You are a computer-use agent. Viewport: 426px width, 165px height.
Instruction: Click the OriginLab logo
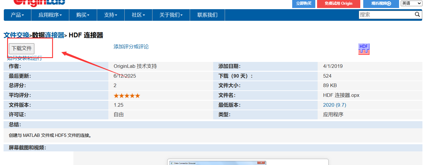[39, 3]
